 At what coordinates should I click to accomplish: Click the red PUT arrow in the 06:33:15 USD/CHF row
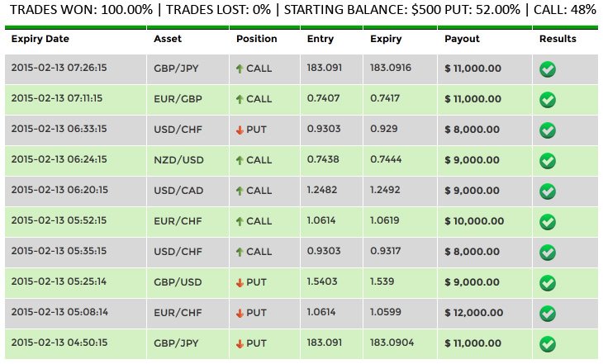(240, 130)
